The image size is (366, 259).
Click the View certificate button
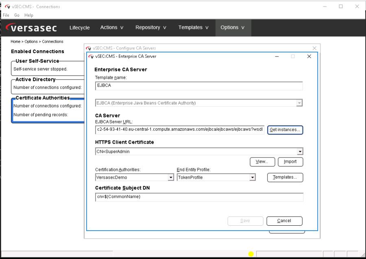[x=262, y=162]
